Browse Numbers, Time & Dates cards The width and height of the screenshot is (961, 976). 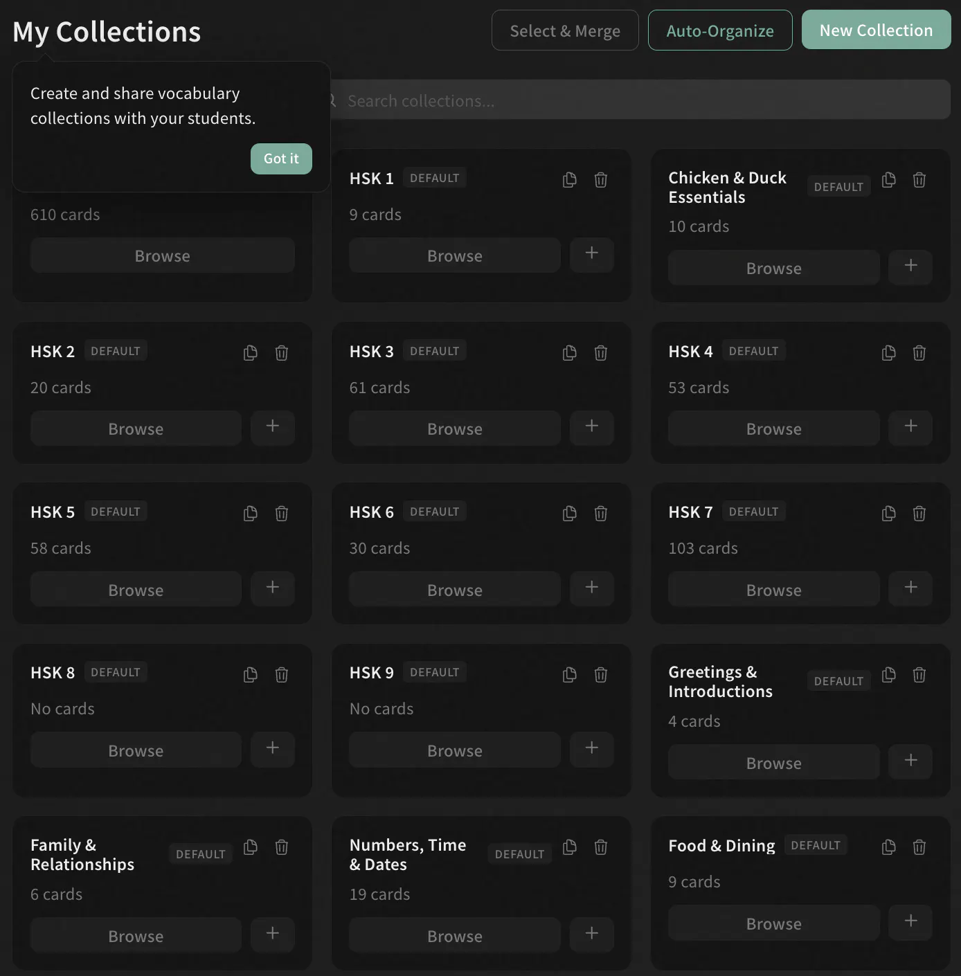455,936
